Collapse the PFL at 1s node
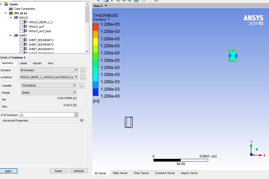This screenshot has height=179, width=269. coord(6,13)
